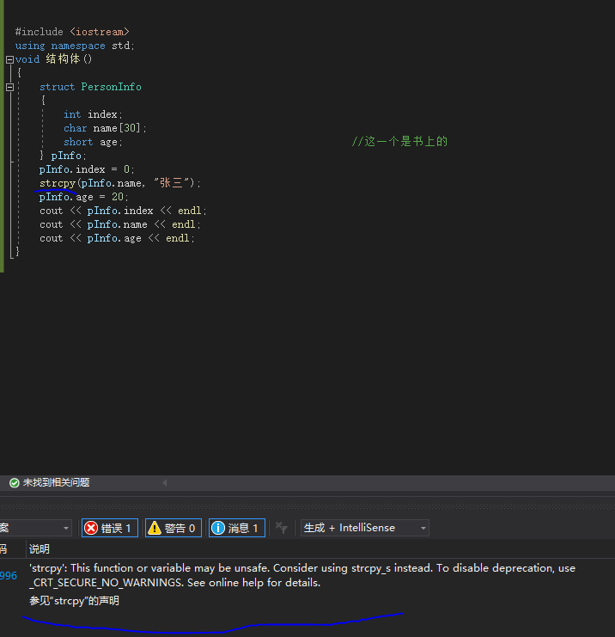Click the strcpy call in the code

58,183
